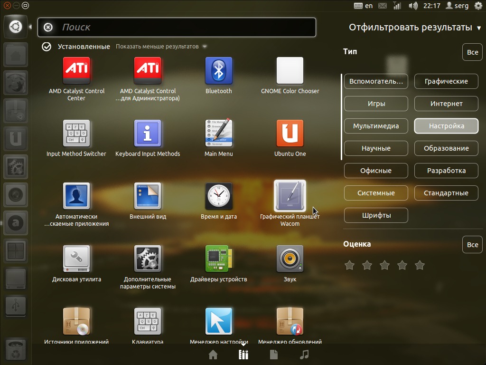
Task: Open Trash in the launcher
Action: [x=16, y=350]
